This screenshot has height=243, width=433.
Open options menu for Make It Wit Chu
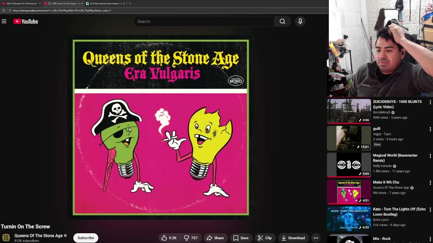[x=430, y=183]
